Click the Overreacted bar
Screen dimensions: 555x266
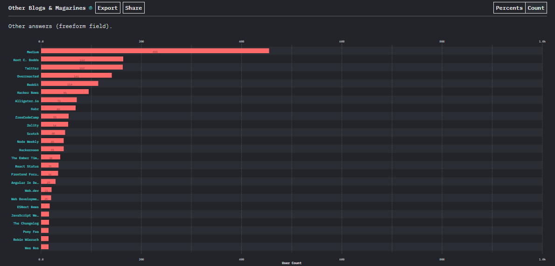[x=77, y=75]
